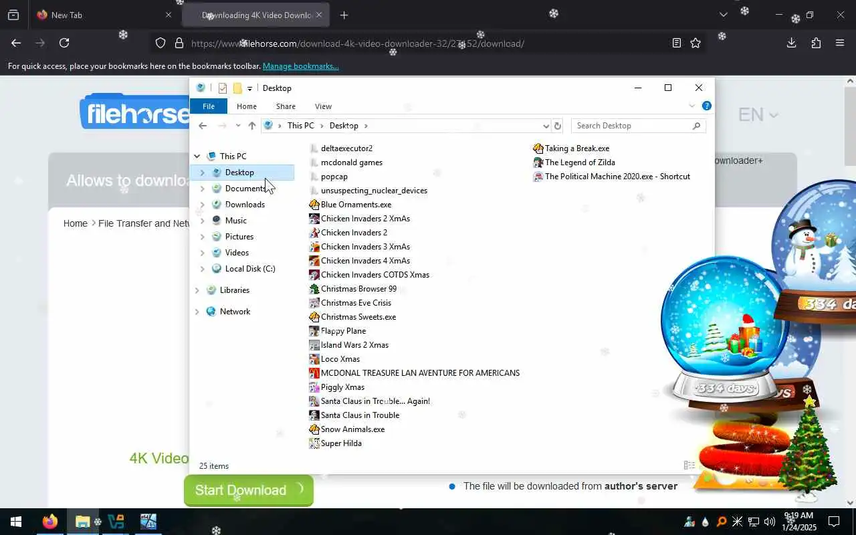
Task: Select Chicken Invaders 3 XmAs icon
Action: tap(314, 247)
